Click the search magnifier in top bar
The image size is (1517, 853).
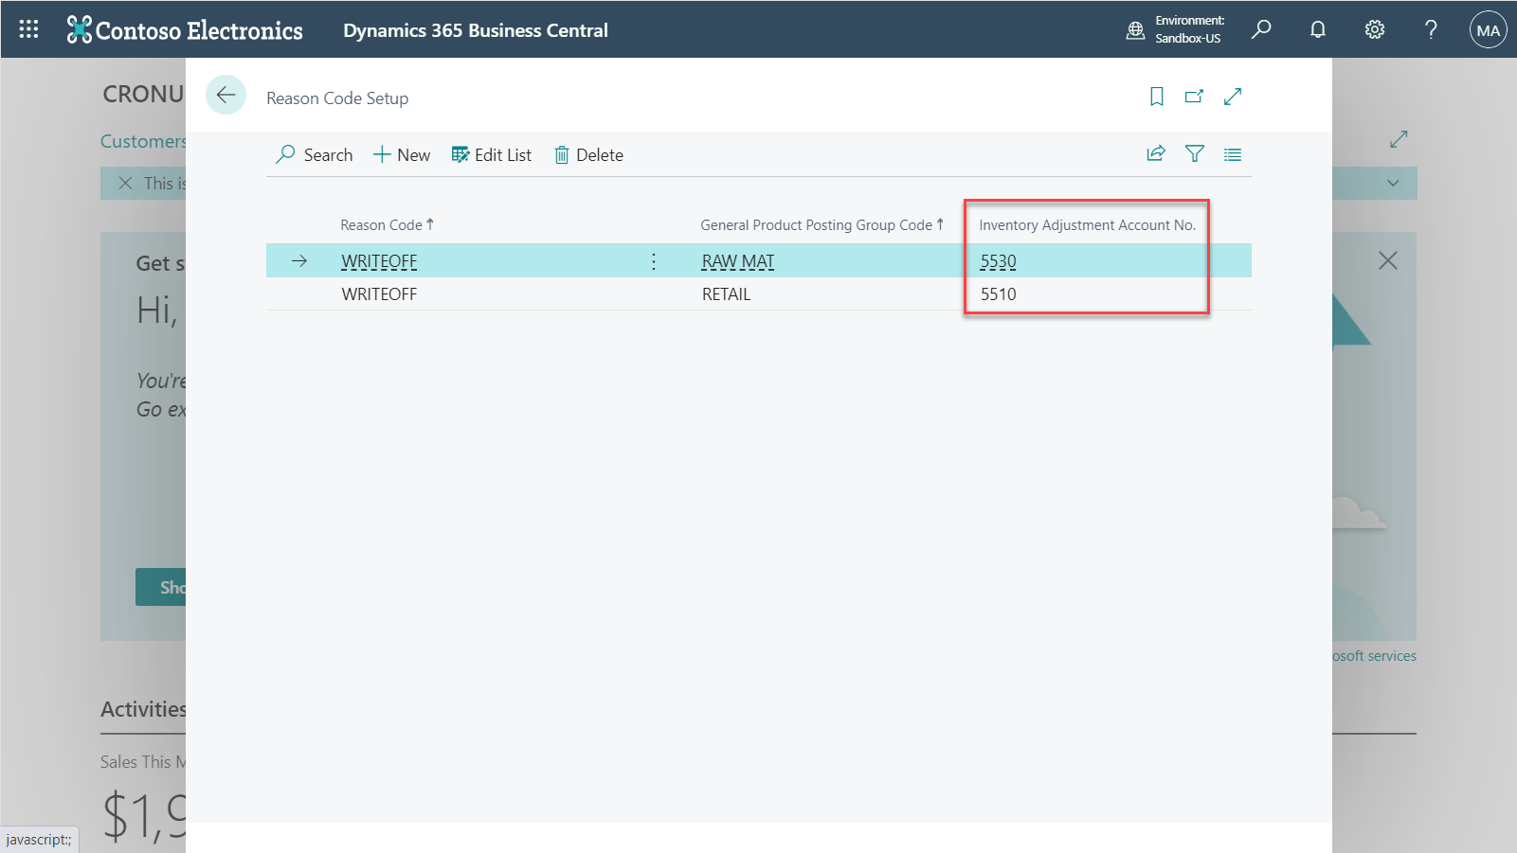tap(1261, 29)
